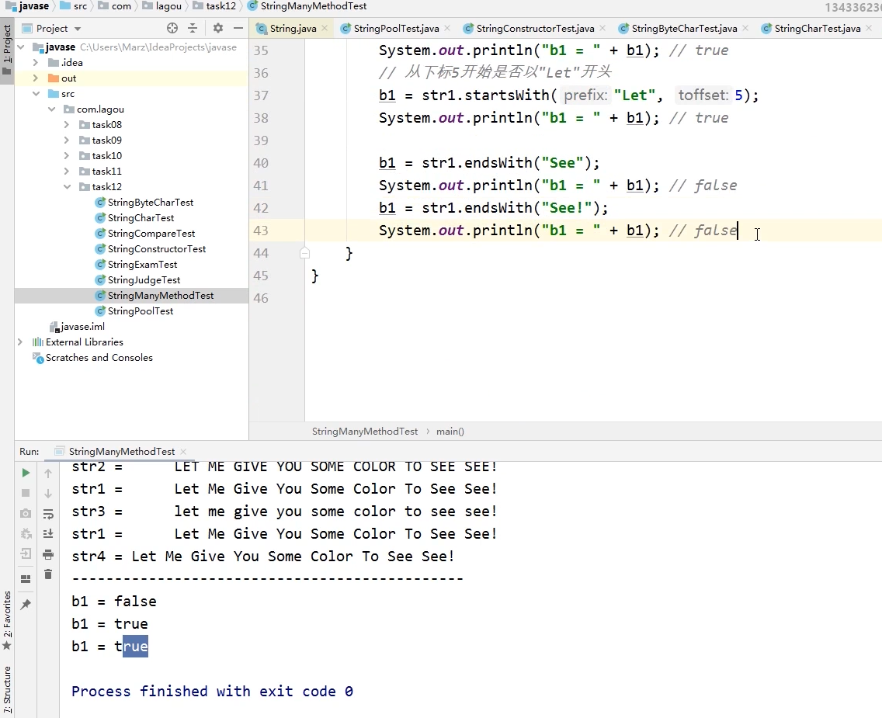This screenshot has height=718, width=882.
Task: Expand the task10 package
Action: click(66, 156)
